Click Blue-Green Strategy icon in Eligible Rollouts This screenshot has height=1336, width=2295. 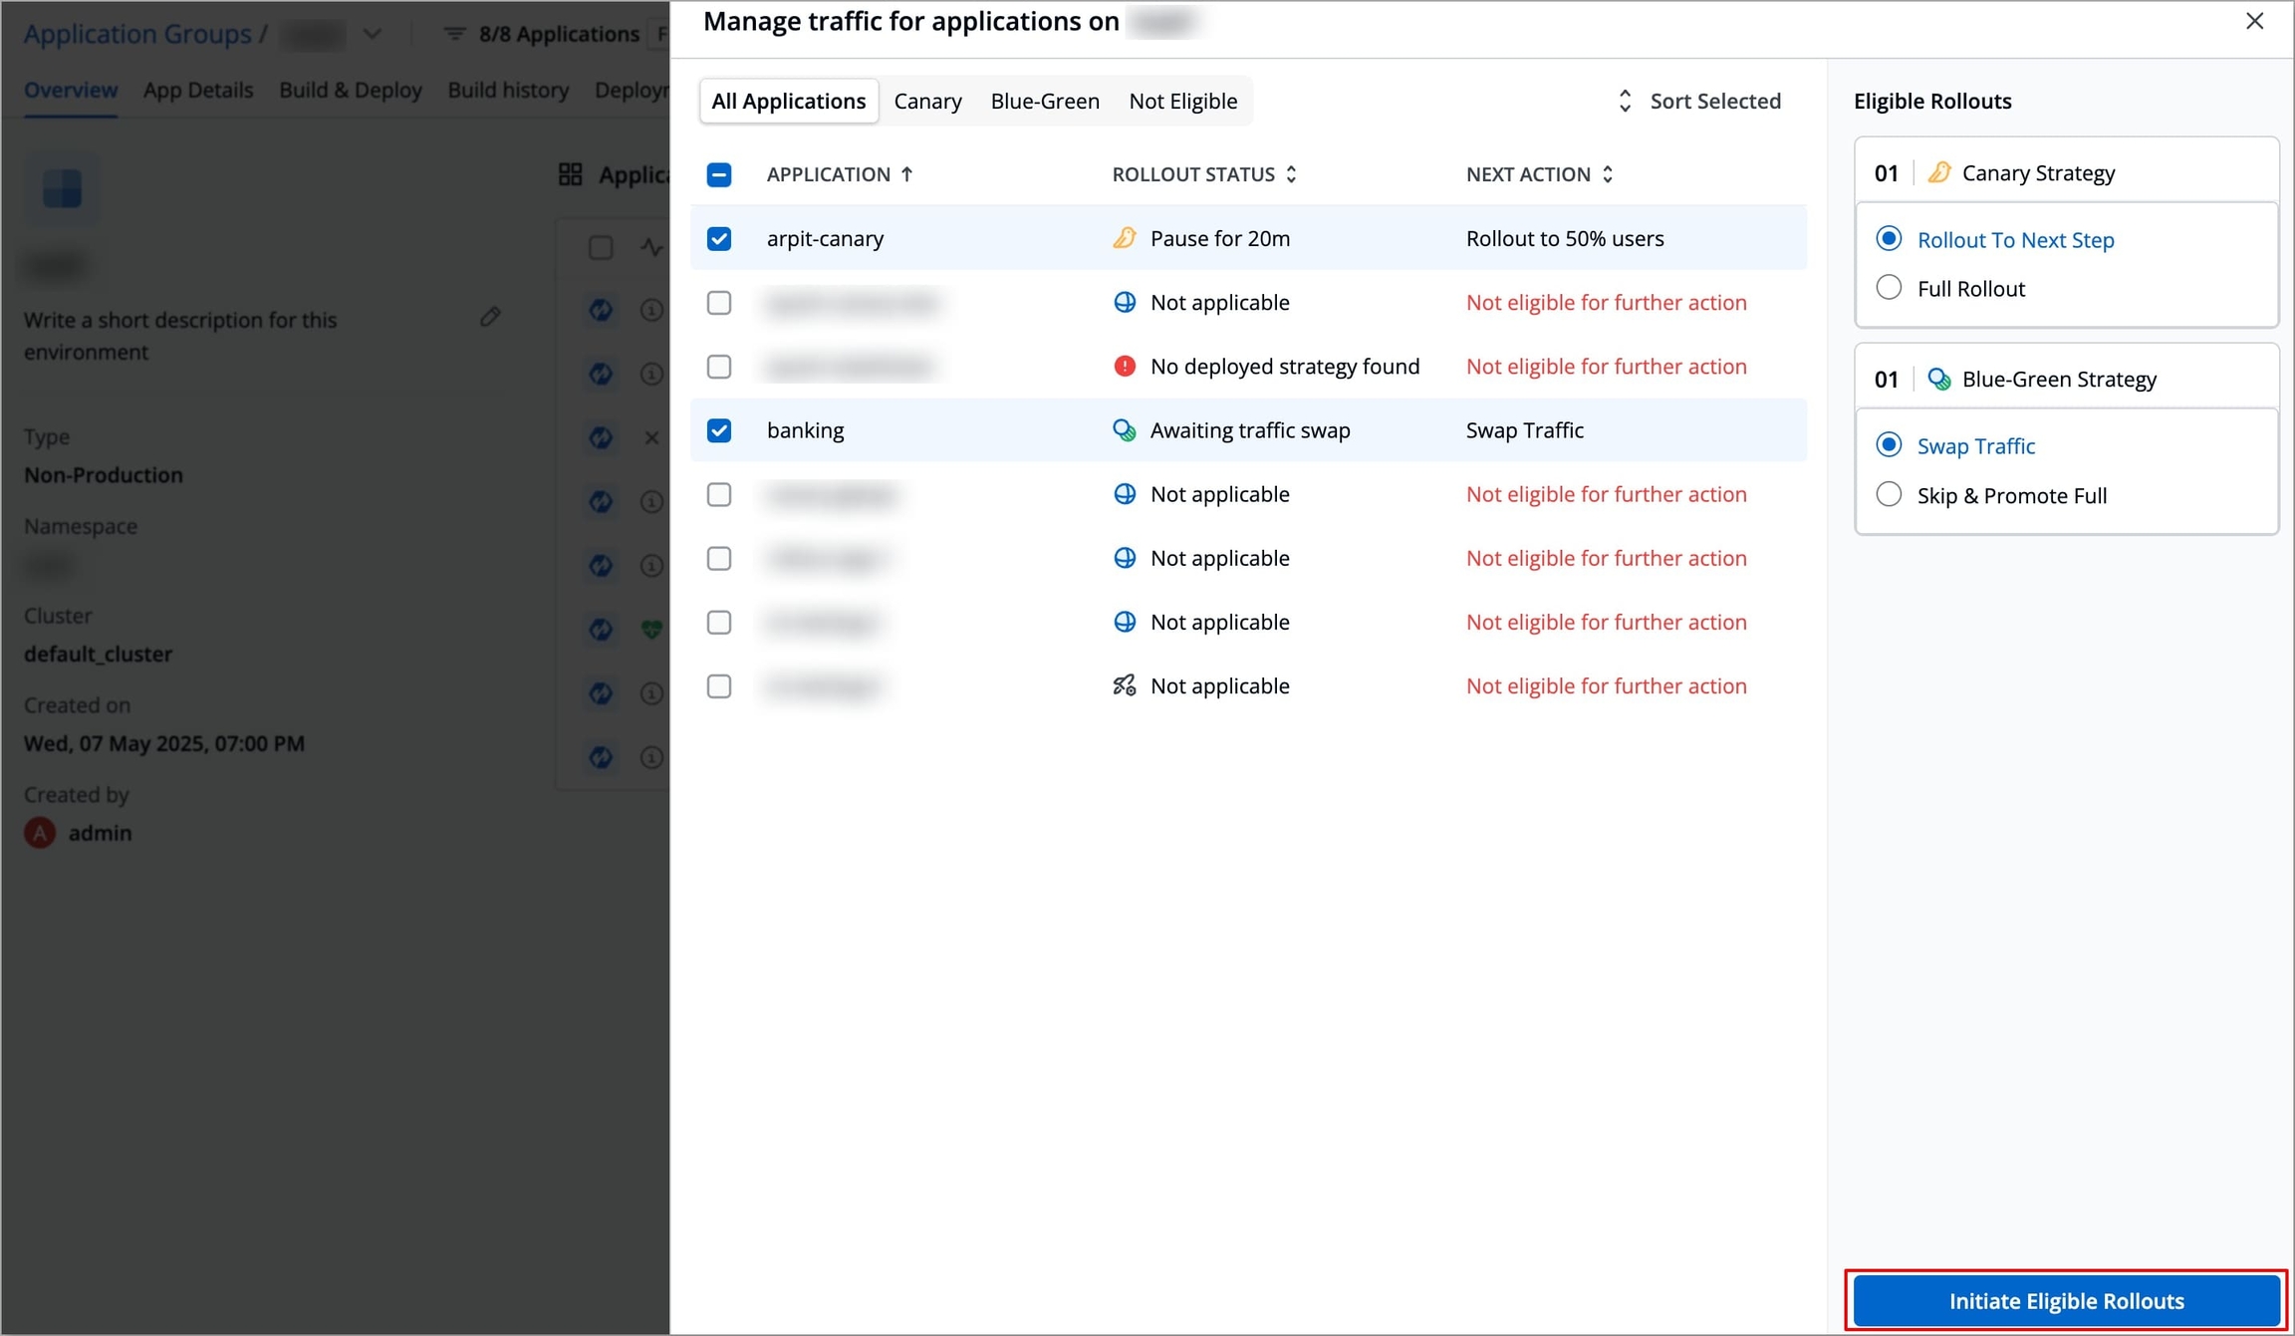click(1938, 380)
